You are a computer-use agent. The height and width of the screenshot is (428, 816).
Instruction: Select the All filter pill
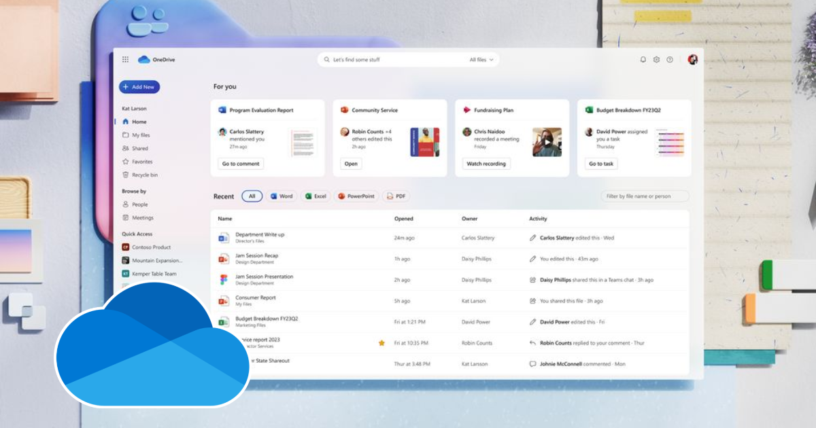pos(252,196)
